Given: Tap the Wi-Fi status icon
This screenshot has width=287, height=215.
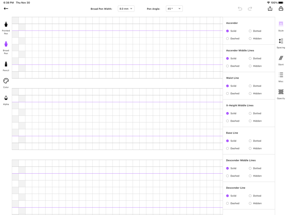Looking at the screenshot, I should point(268,2).
